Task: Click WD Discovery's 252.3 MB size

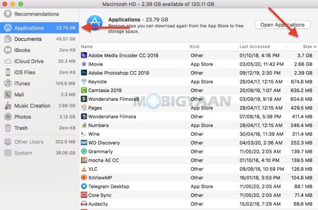Action: 301,143
